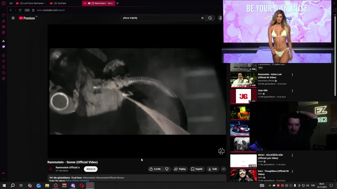
Task: Open more actions ellipsis under video
Action: 224,169
